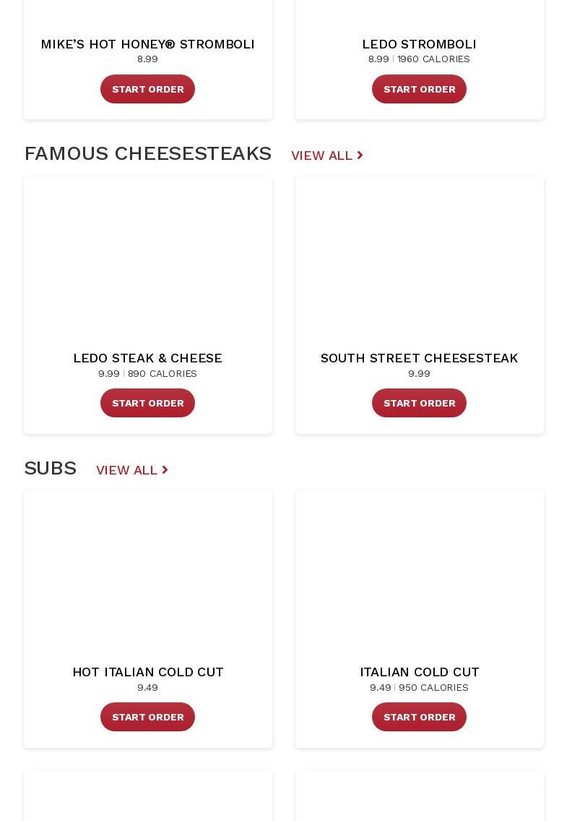Open the 950-calorie Italian Cold Cut title
Image resolution: width=567 pixels, height=821 pixels.
[x=419, y=672]
